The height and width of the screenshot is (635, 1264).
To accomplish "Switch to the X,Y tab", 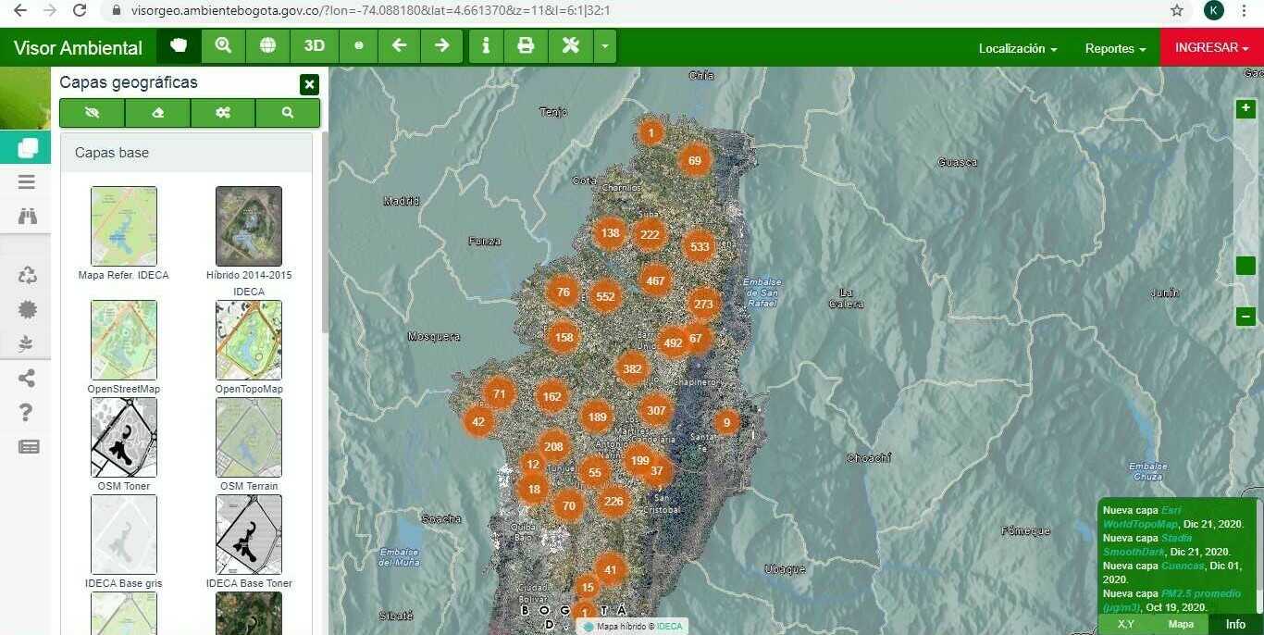I will tap(1125, 625).
